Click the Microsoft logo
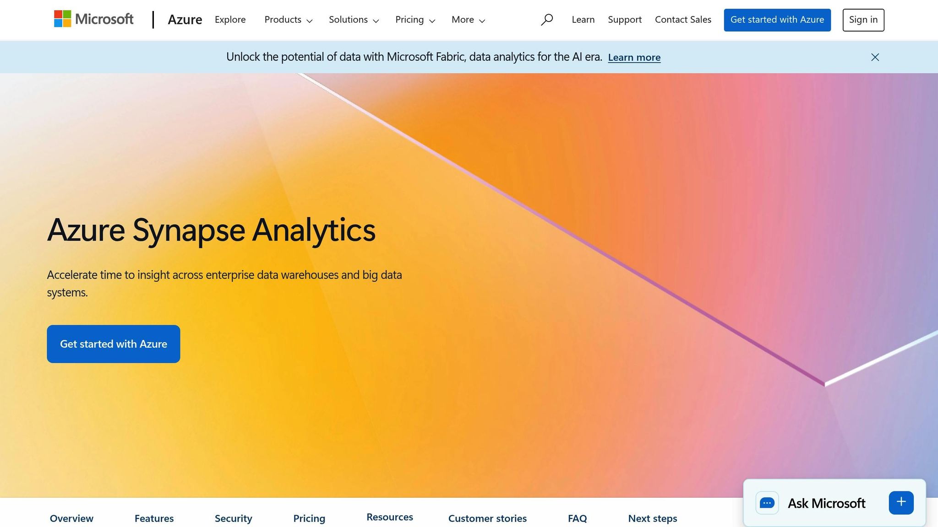Image resolution: width=938 pixels, height=527 pixels. tap(93, 19)
